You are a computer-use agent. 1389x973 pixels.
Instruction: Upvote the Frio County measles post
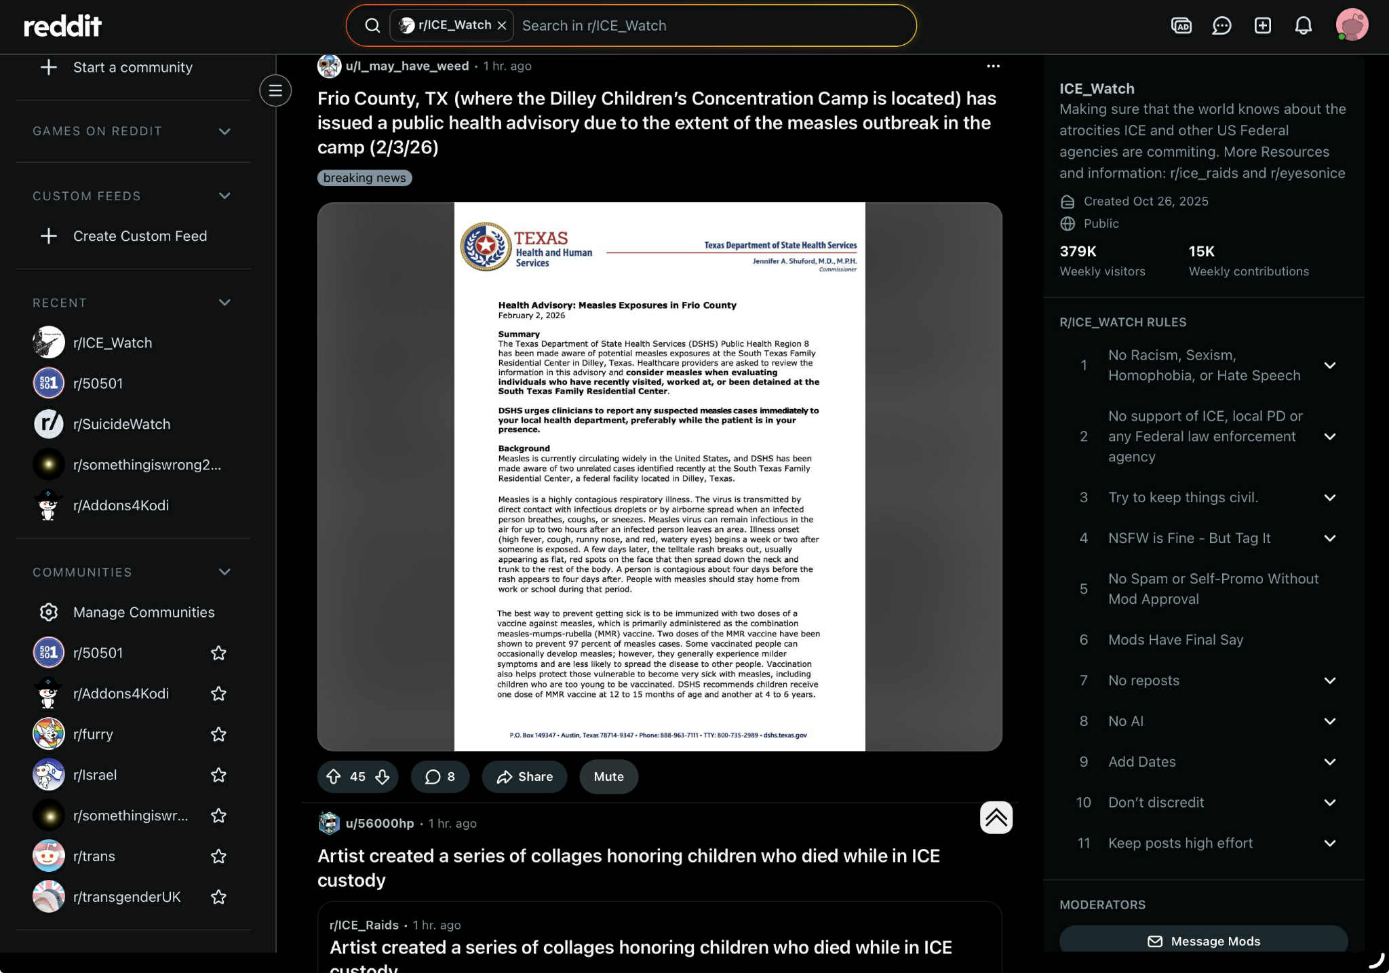pos(333,776)
